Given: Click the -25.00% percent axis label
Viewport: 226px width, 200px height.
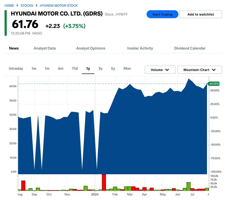Looking at the screenshot, I should pos(215,131).
